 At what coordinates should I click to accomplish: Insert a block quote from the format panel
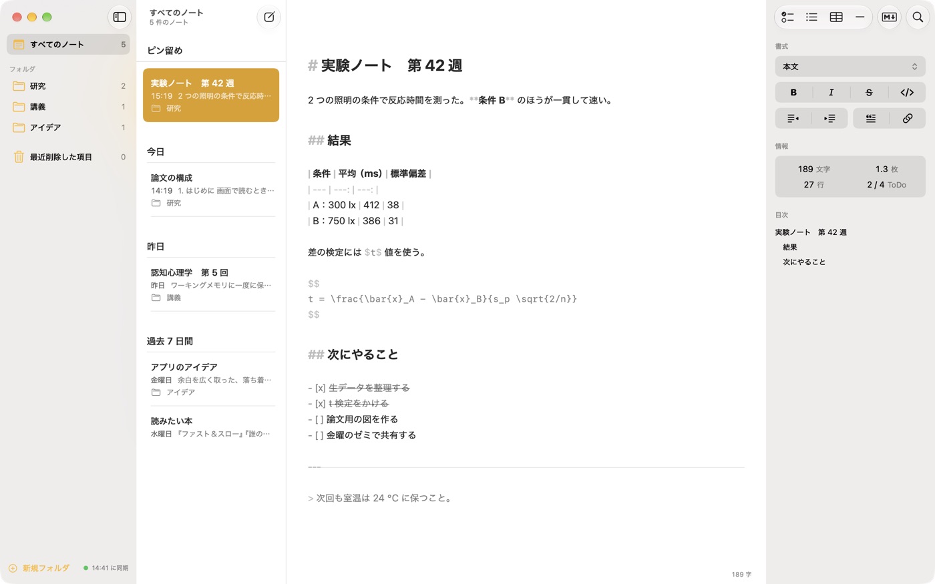tap(871, 118)
